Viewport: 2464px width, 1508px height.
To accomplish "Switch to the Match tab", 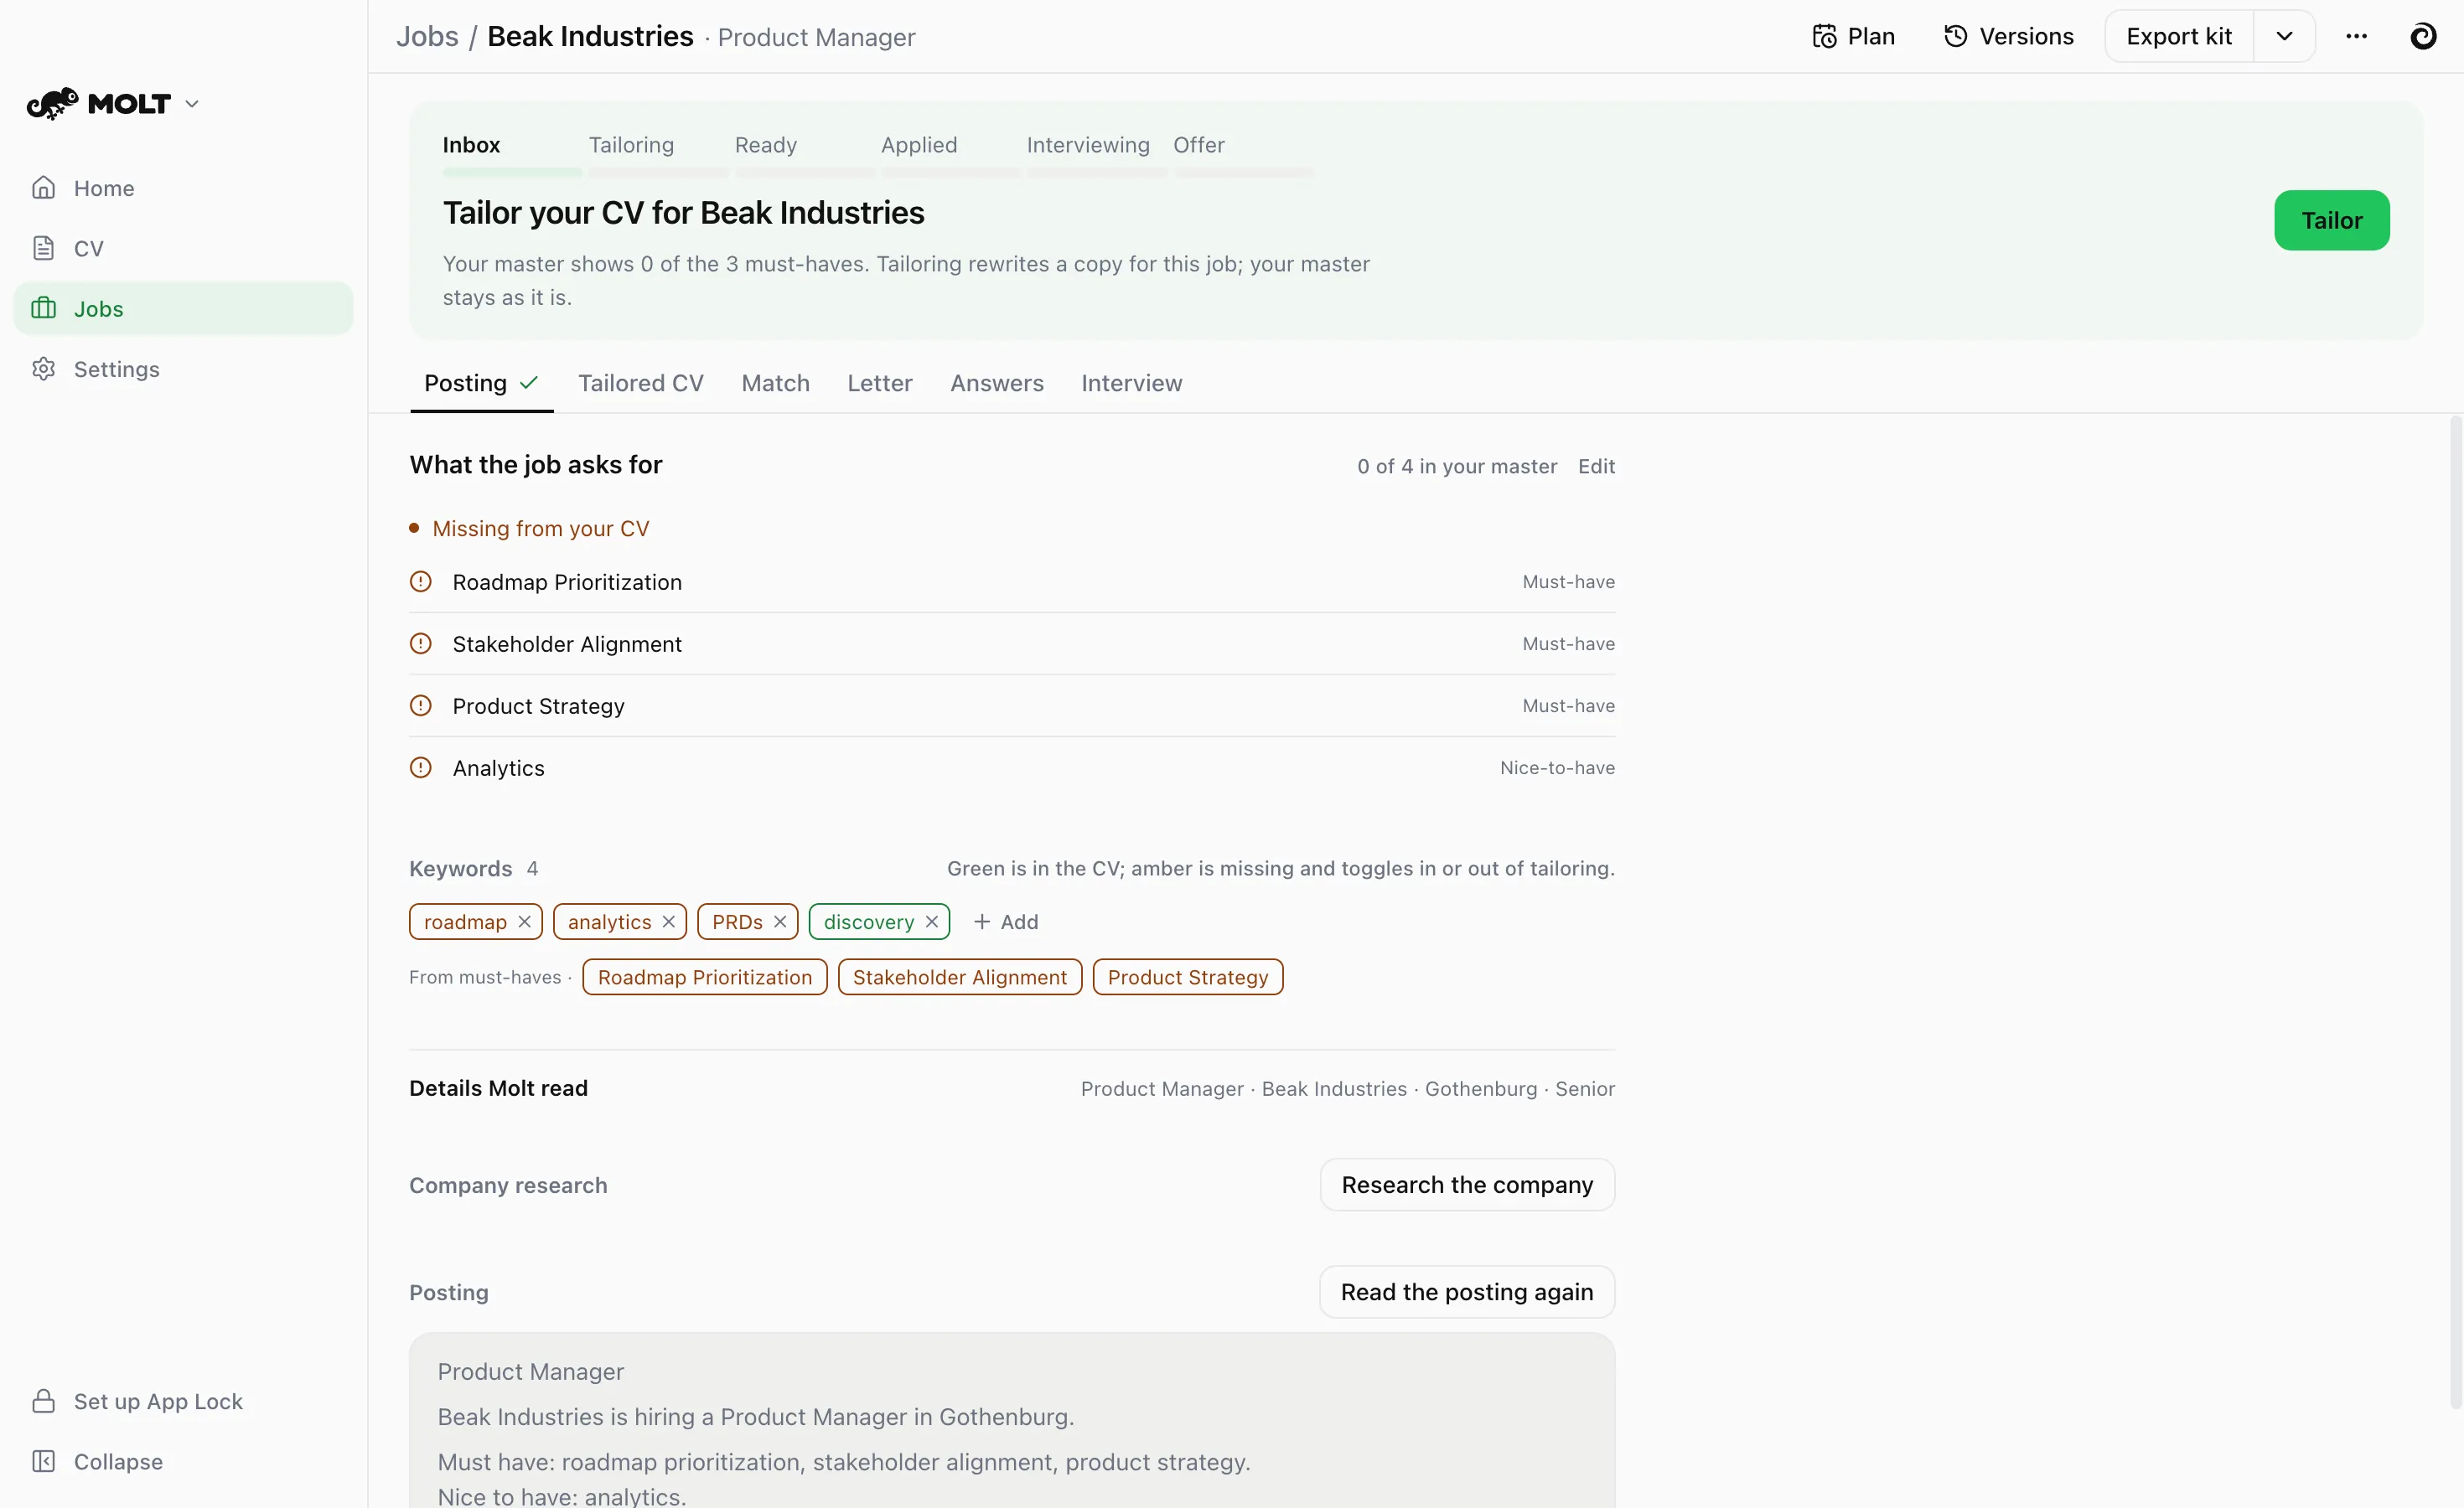I will click(x=775, y=383).
